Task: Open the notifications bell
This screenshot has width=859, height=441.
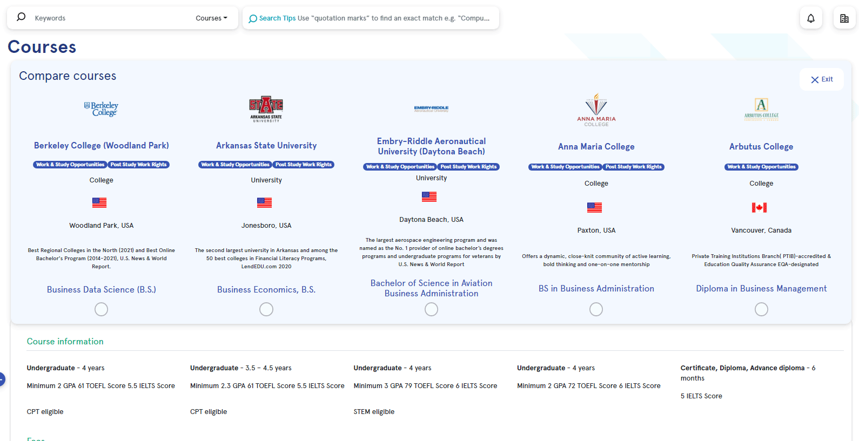Action: (811, 18)
